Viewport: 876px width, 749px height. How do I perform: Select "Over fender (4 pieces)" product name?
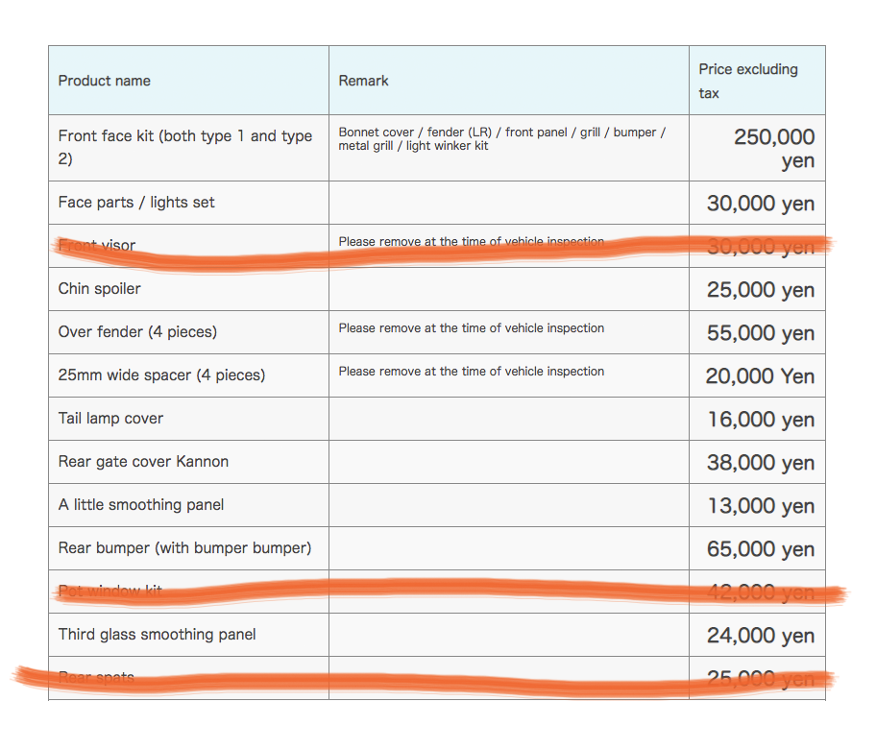(x=137, y=332)
